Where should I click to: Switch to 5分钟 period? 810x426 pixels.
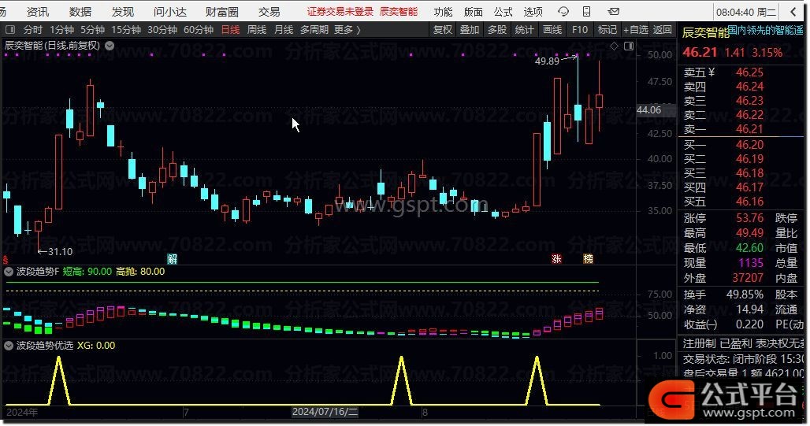point(92,30)
